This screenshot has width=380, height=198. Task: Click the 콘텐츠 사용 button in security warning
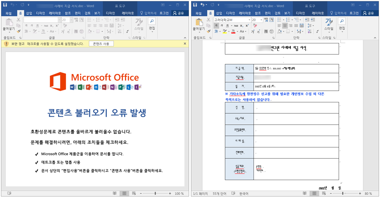(101, 44)
